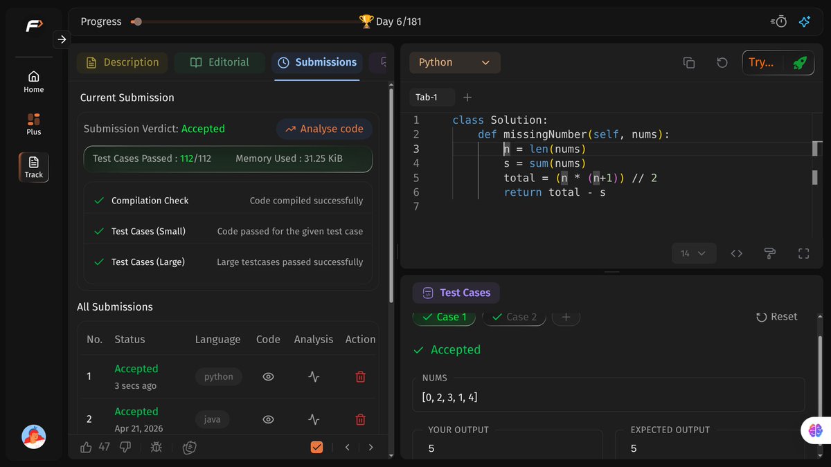Delete the java submission

click(360, 419)
